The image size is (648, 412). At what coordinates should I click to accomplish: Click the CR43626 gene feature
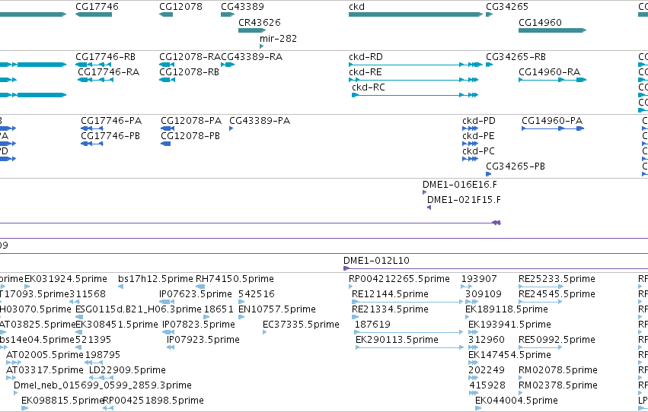[x=252, y=30]
